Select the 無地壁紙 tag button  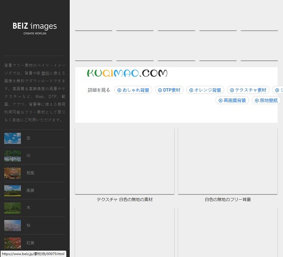coord(266,100)
